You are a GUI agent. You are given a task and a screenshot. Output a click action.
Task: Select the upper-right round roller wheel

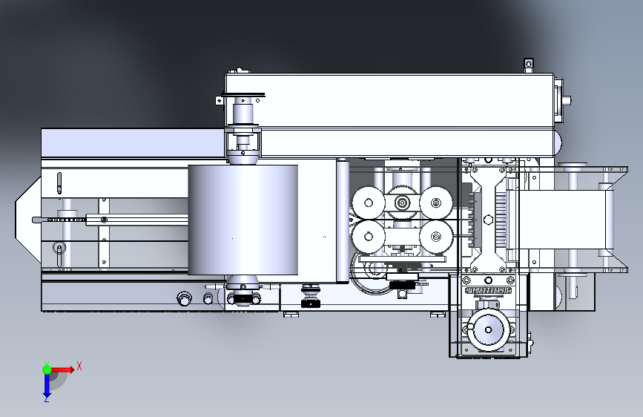pyautogui.click(x=436, y=203)
